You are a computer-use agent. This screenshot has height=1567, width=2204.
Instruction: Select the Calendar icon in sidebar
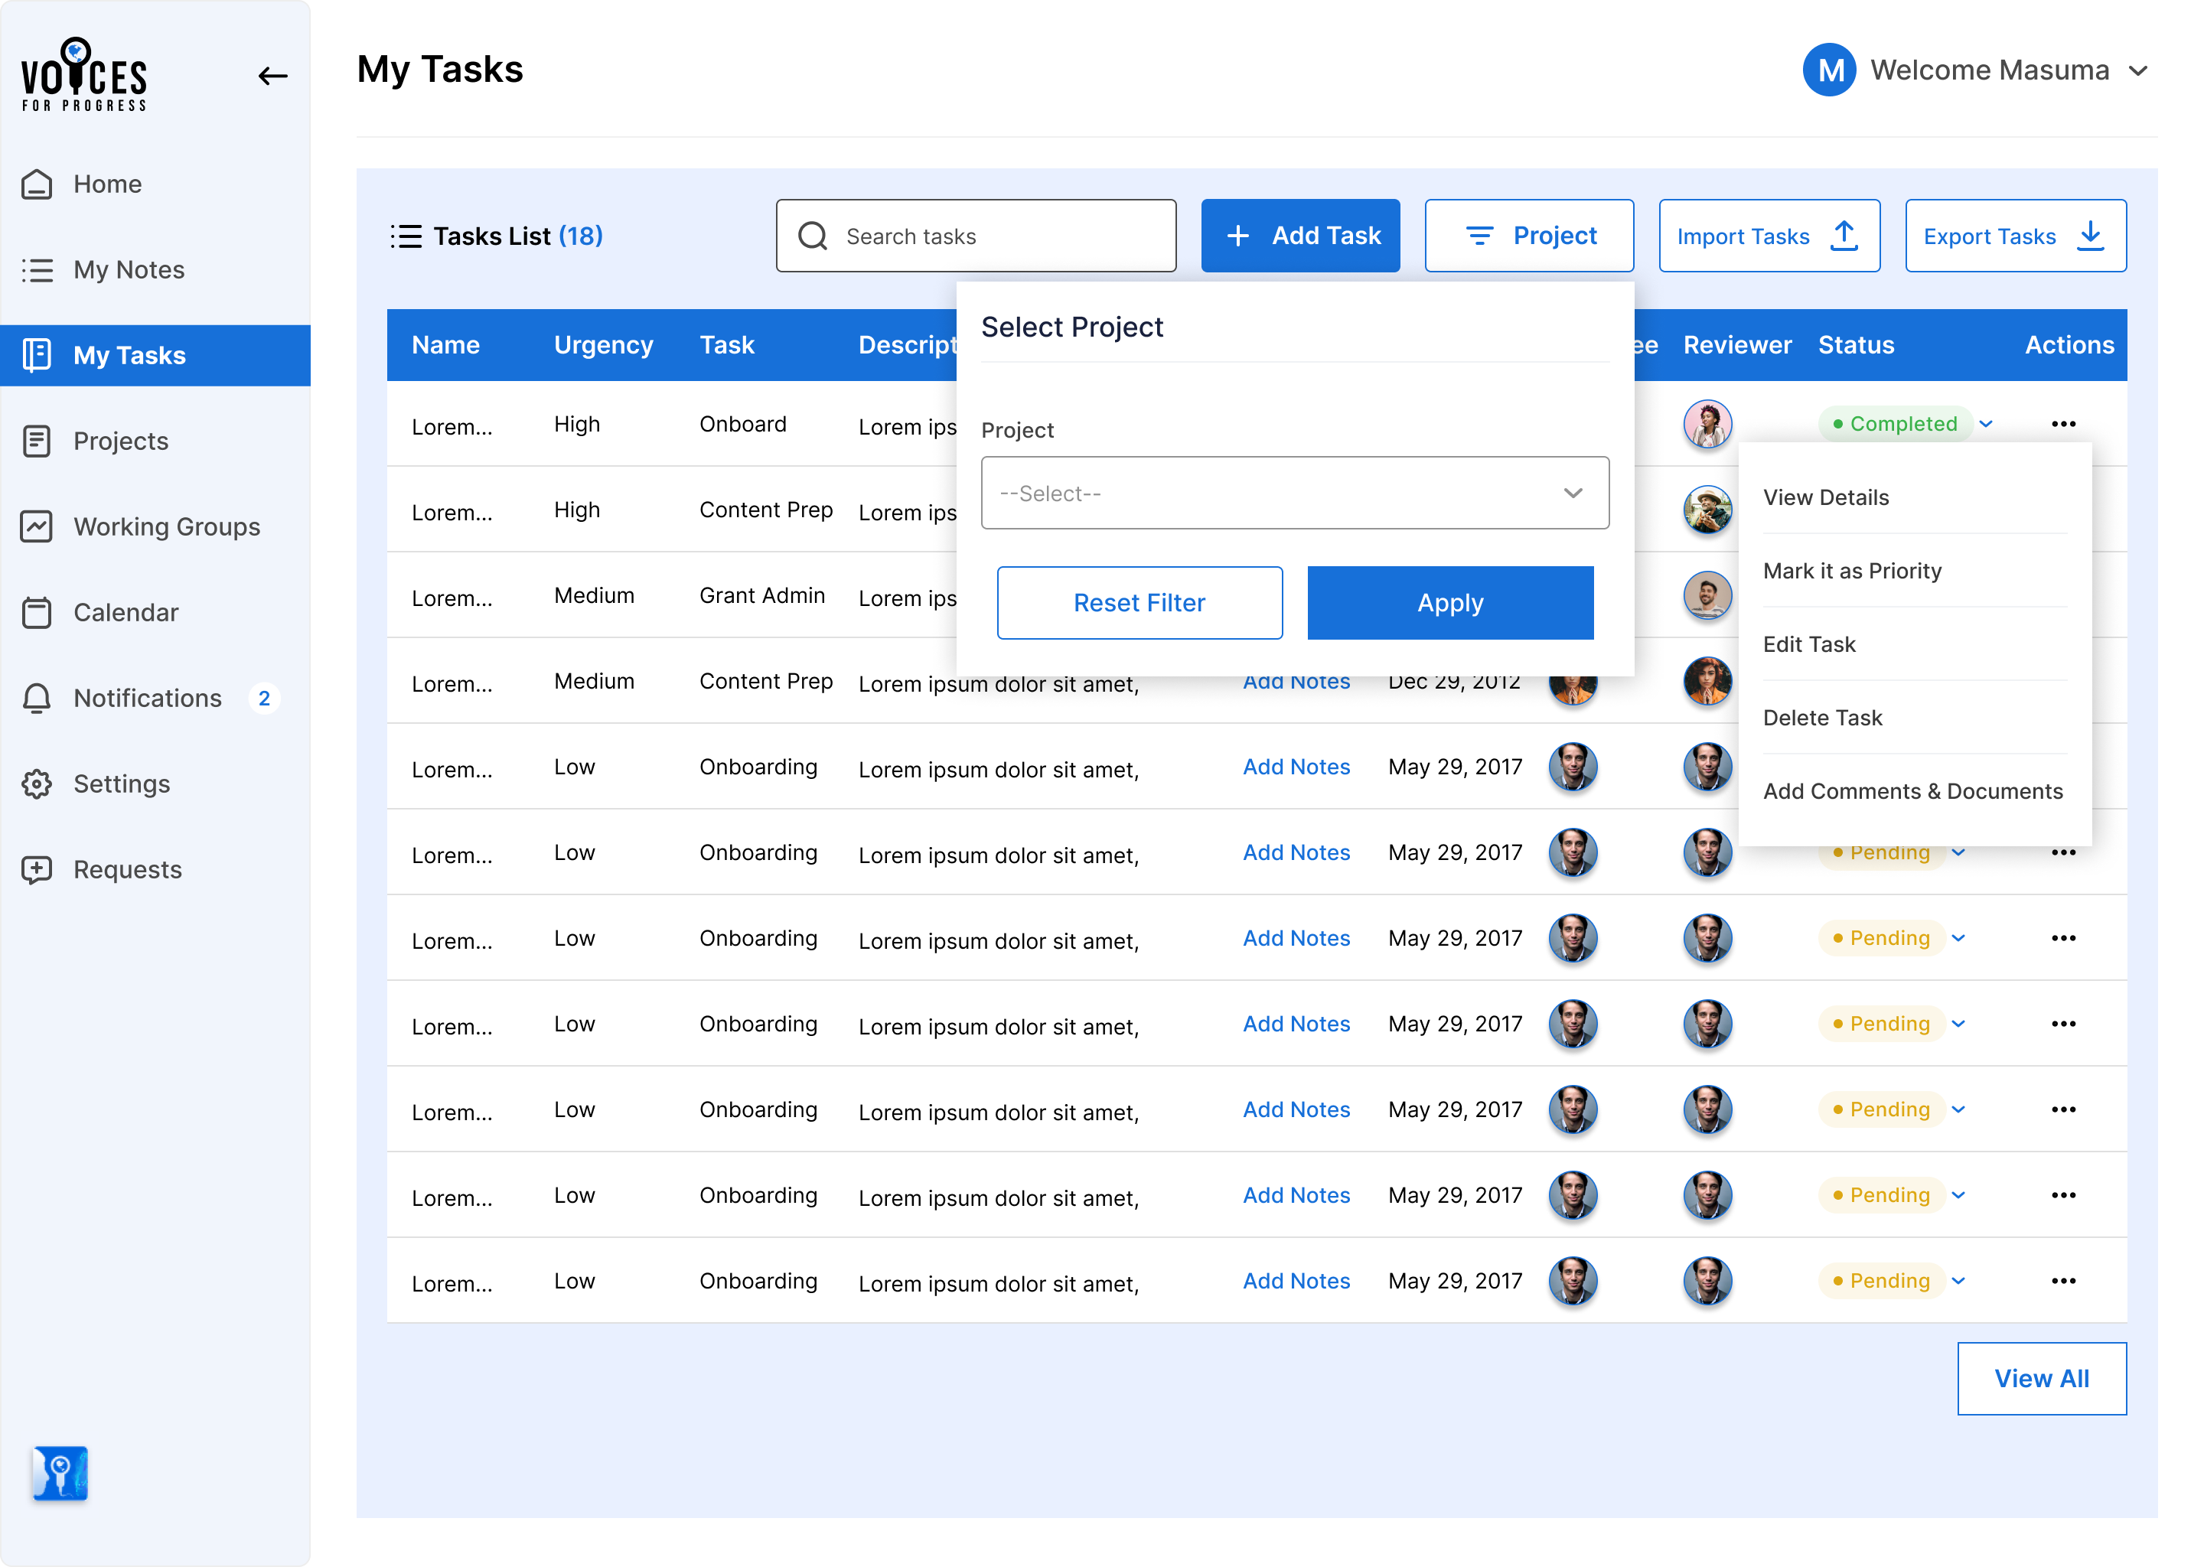tap(37, 612)
